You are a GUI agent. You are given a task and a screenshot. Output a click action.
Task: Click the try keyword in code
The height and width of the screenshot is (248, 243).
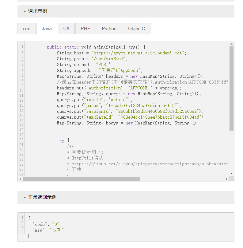61,141
